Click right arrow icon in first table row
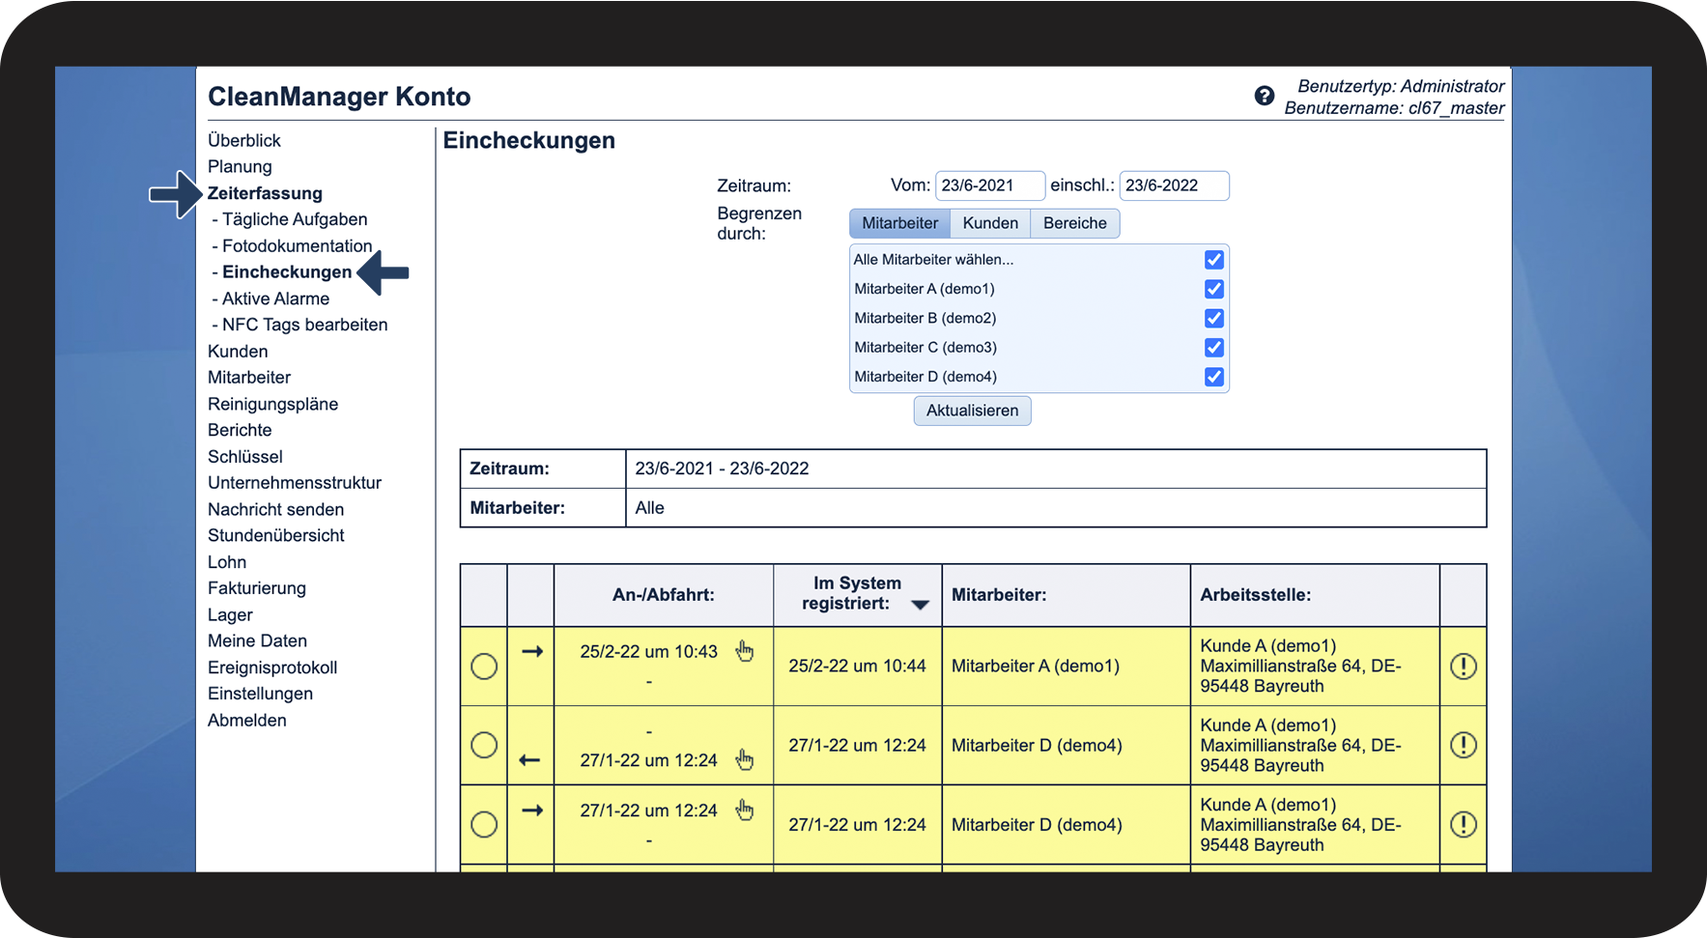Screen dimensions: 1707x938 click(531, 652)
